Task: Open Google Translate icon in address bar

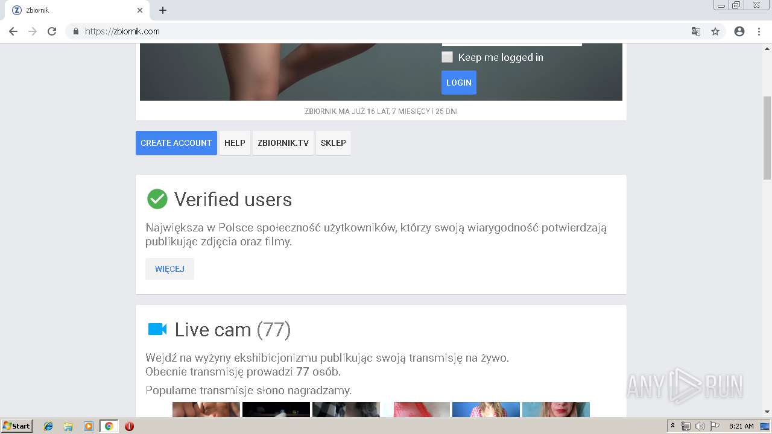Action: click(696, 31)
